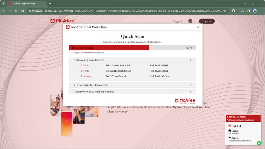
Task: Click the Activity flag icon in threat alert
Action: click(x=229, y=138)
